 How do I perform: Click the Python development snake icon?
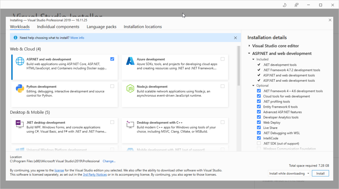click(x=20, y=89)
